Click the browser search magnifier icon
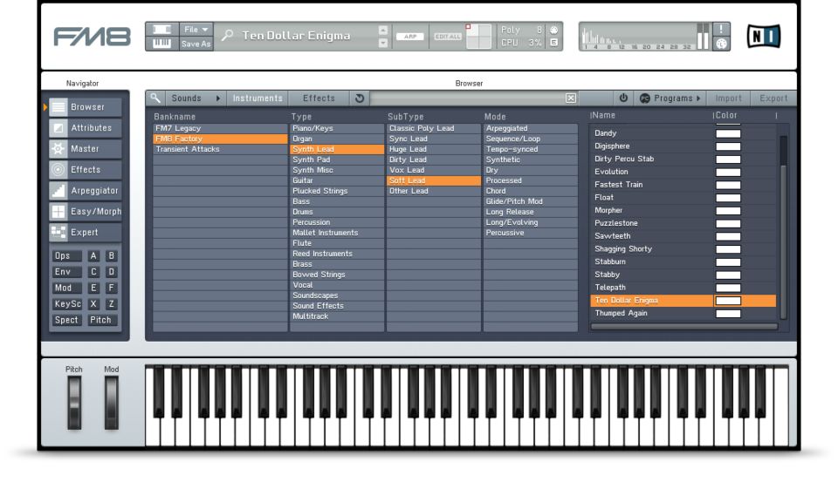The width and height of the screenshot is (838, 482). tap(155, 98)
